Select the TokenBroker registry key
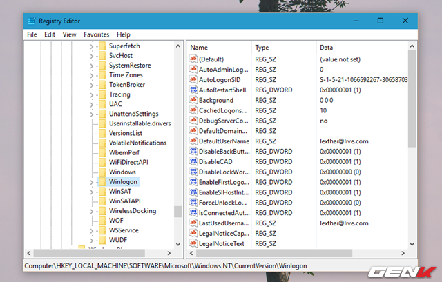This screenshot has height=282, width=442. pyautogui.click(x=126, y=85)
